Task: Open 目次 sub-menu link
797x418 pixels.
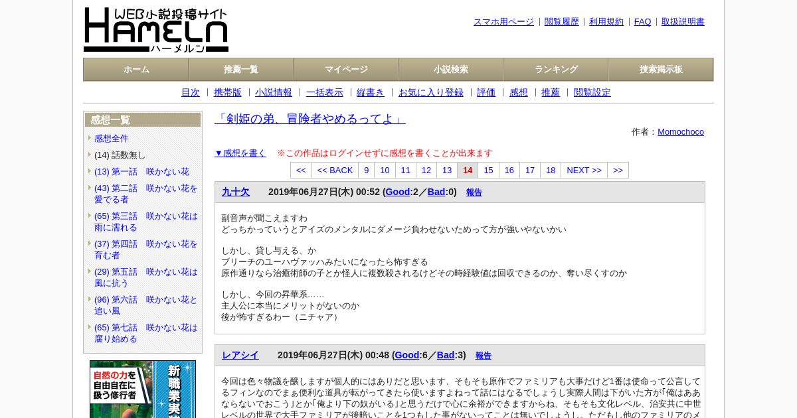Action: (191, 92)
